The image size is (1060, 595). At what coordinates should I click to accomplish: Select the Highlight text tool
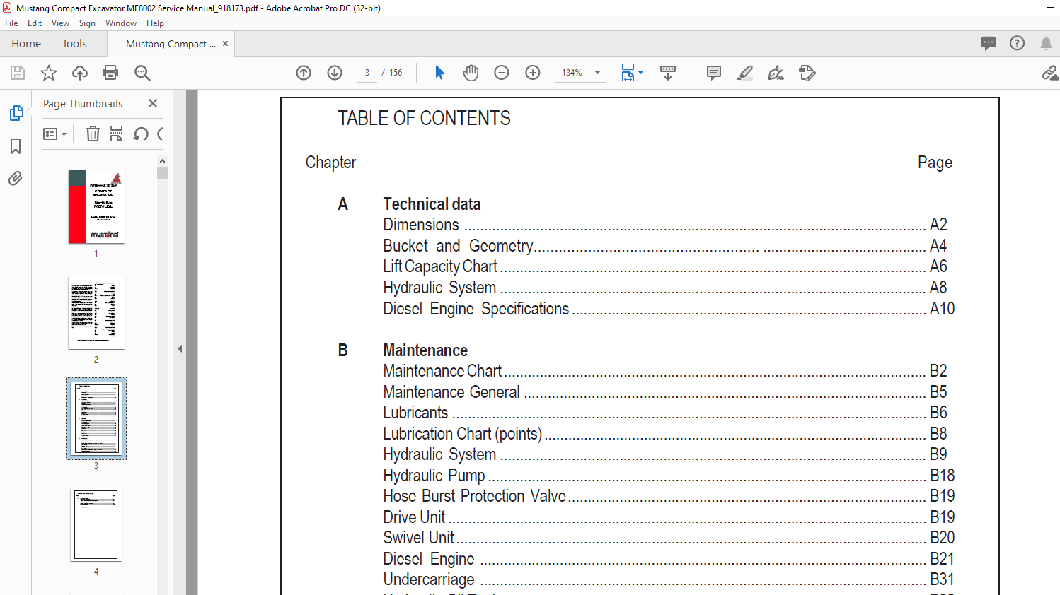tap(745, 73)
